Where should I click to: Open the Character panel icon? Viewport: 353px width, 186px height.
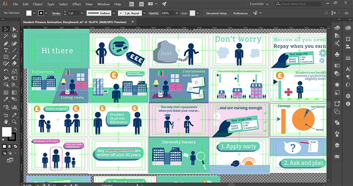[348, 69]
